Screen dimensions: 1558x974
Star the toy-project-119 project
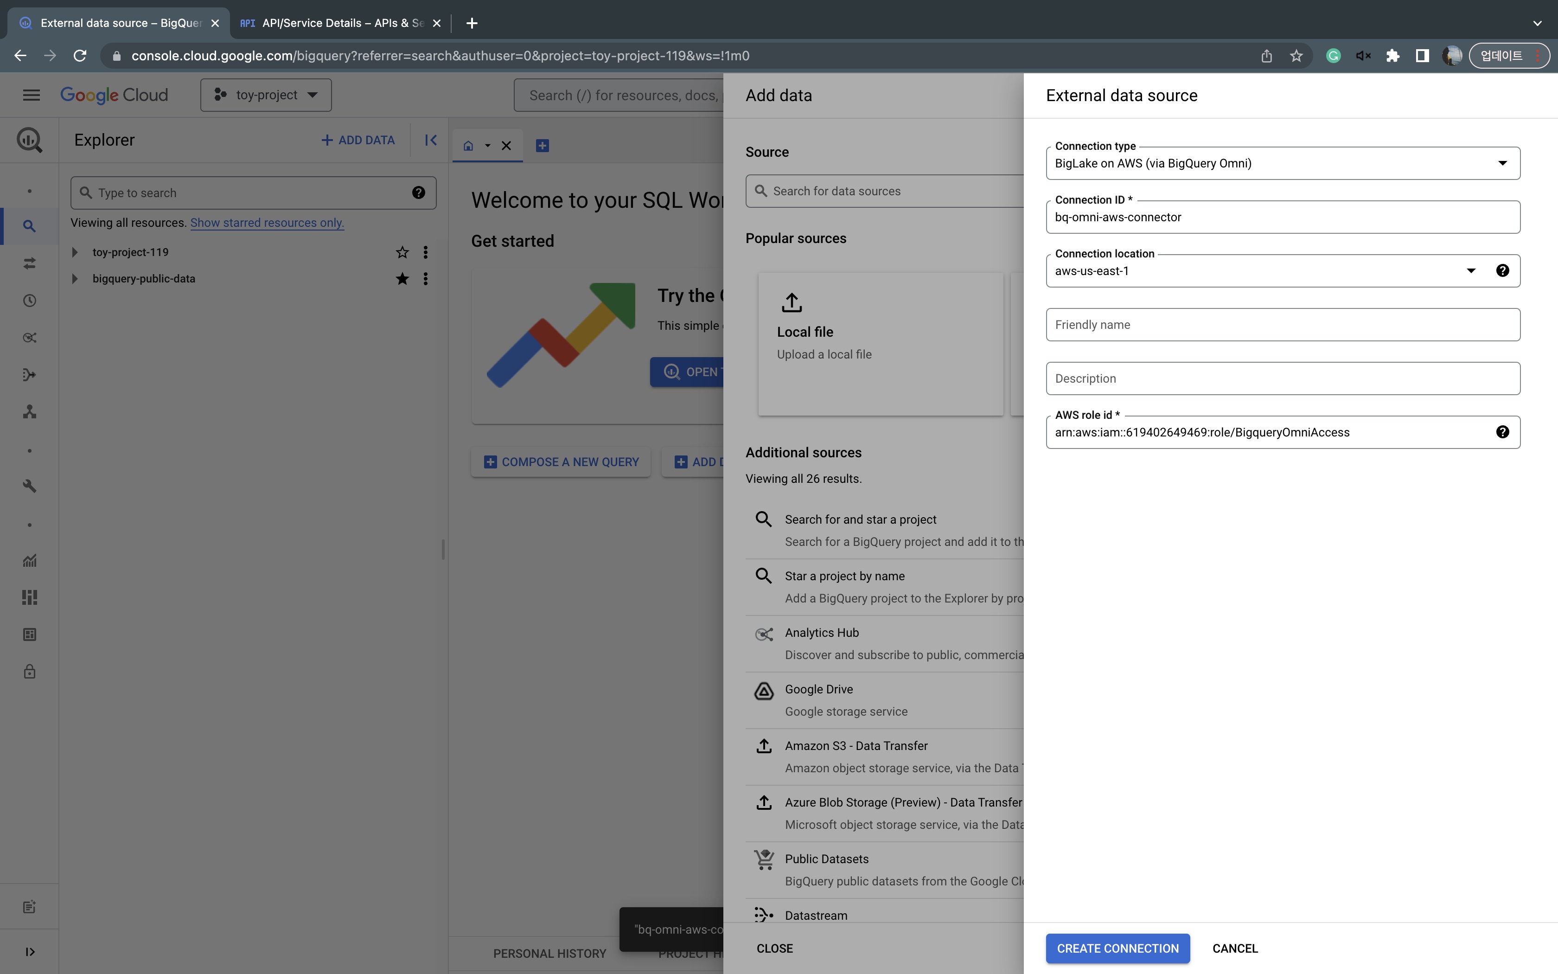click(402, 252)
